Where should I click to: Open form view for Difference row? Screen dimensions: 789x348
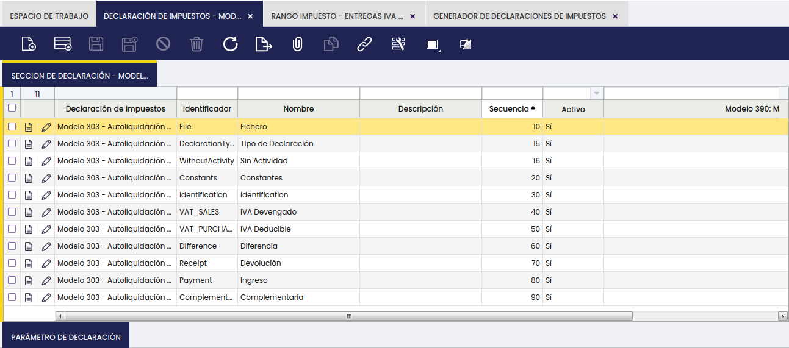(x=29, y=246)
